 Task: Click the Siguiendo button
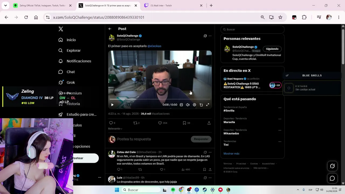272,49
